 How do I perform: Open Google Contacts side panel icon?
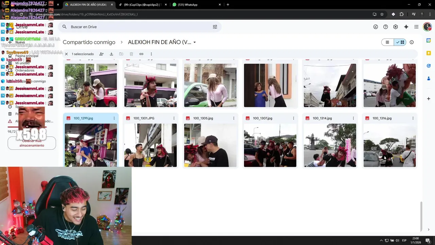pyautogui.click(x=429, y=79)
